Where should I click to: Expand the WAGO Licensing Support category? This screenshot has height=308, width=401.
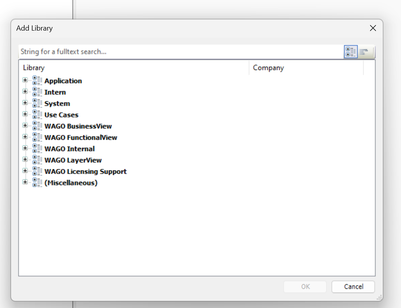pos(25,170)
